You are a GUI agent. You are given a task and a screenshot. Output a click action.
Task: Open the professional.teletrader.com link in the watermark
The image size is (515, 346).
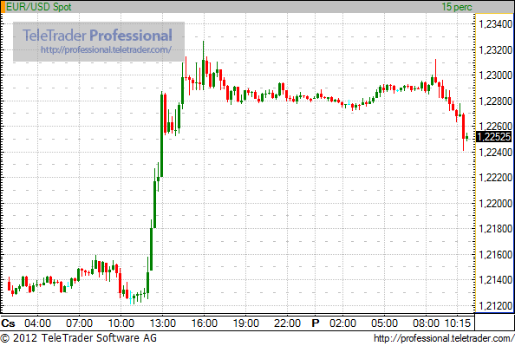[x=106, y=49]
